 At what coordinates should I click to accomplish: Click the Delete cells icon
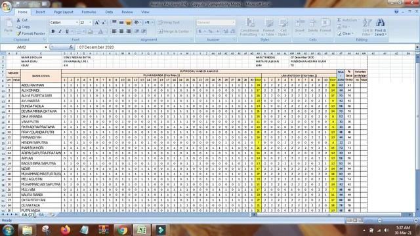click(312, 22)
